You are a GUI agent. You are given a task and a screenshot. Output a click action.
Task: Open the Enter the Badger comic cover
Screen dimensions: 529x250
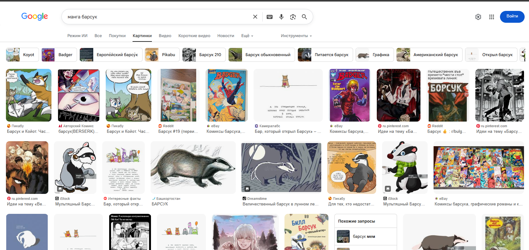350,95
